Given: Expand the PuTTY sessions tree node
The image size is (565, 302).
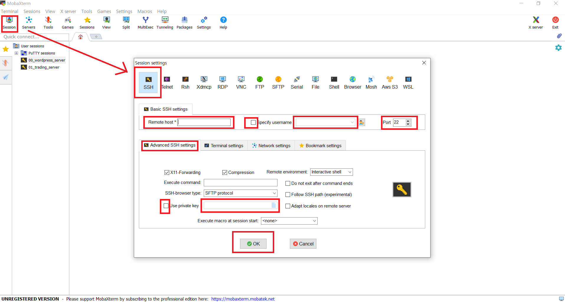Looking at the screenshot, I should point(17,53).
